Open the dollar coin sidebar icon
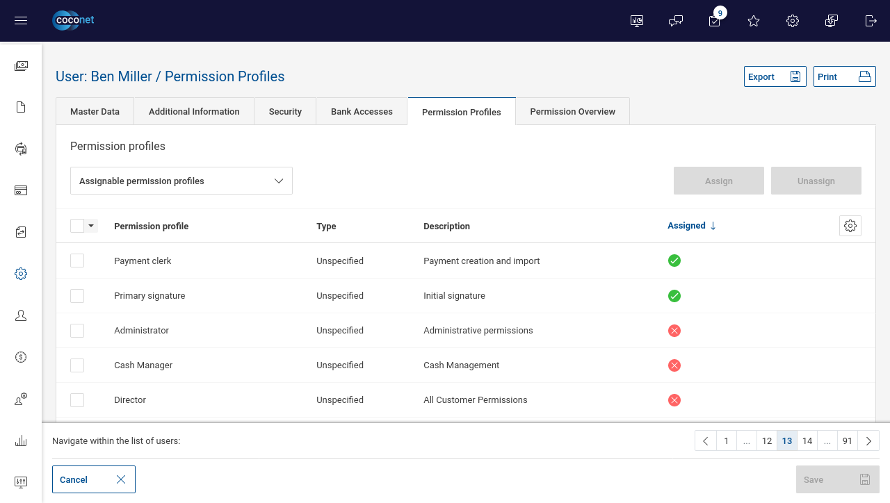This screenshot has width=890, height=503. [x=21, y=357]
